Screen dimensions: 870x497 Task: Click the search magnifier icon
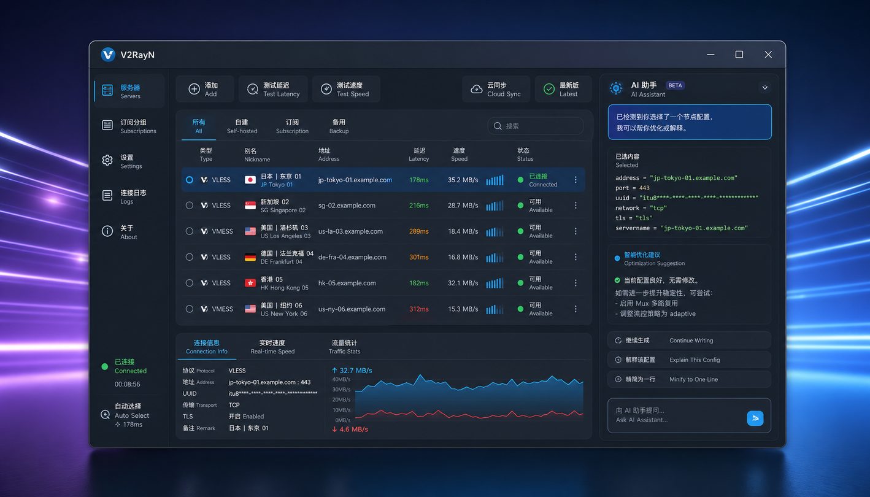498,126
